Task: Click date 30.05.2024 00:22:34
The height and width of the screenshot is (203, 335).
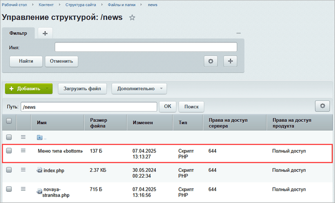Action: point(144,173)
